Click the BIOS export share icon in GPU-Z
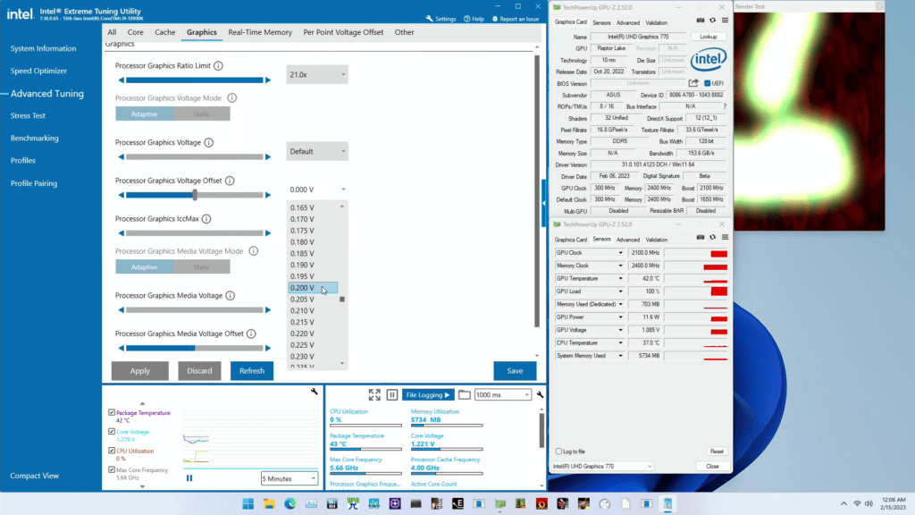This screenshot has width=915, height=515. (x=693, y=83)
